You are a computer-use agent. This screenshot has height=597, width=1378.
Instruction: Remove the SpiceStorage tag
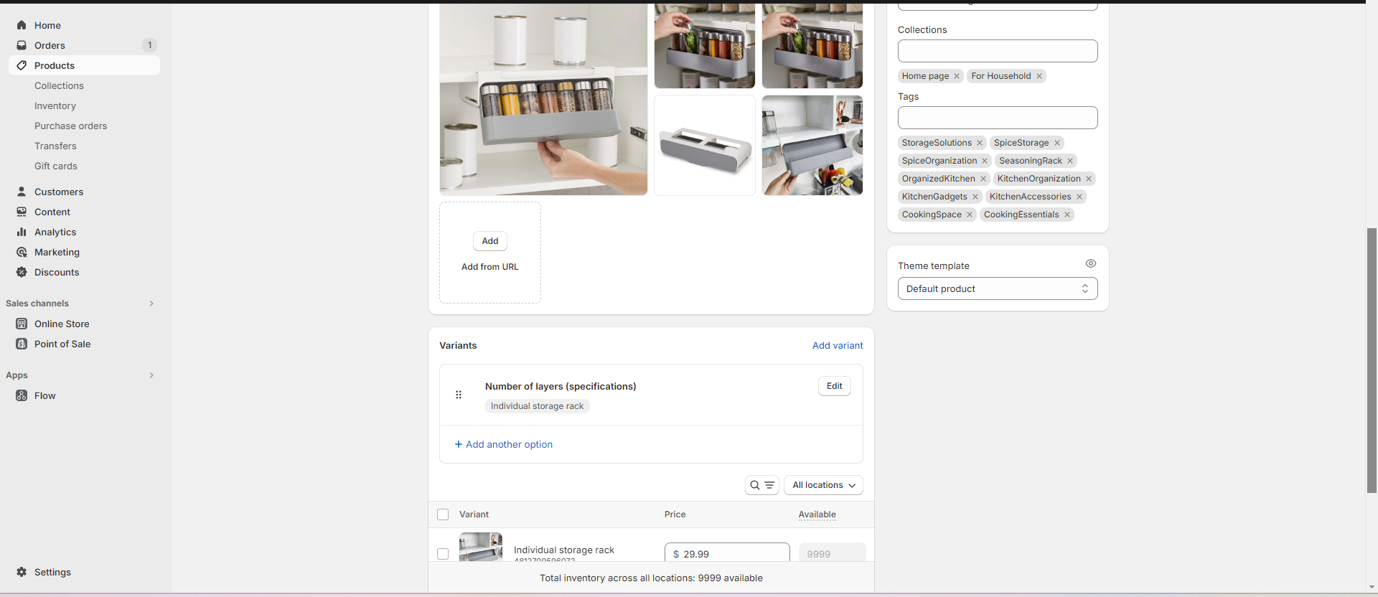1056,143
